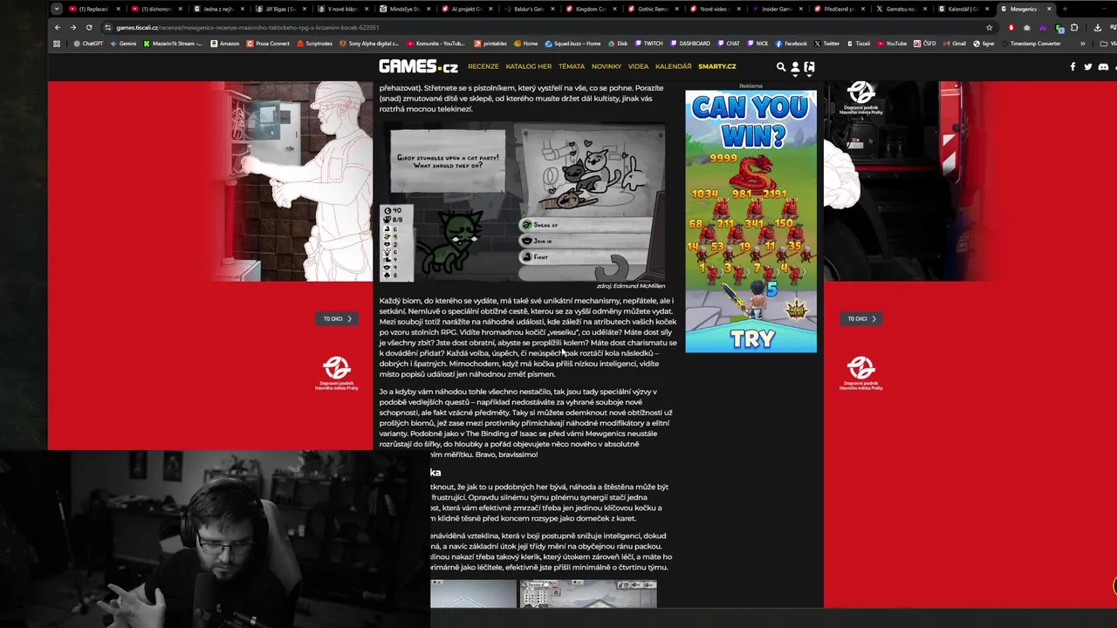Open Prusa Connect bookmark

click(268, 43)
